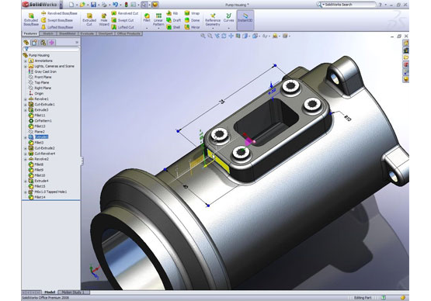Select Top Plane in the tree

(x=39, y=83)
